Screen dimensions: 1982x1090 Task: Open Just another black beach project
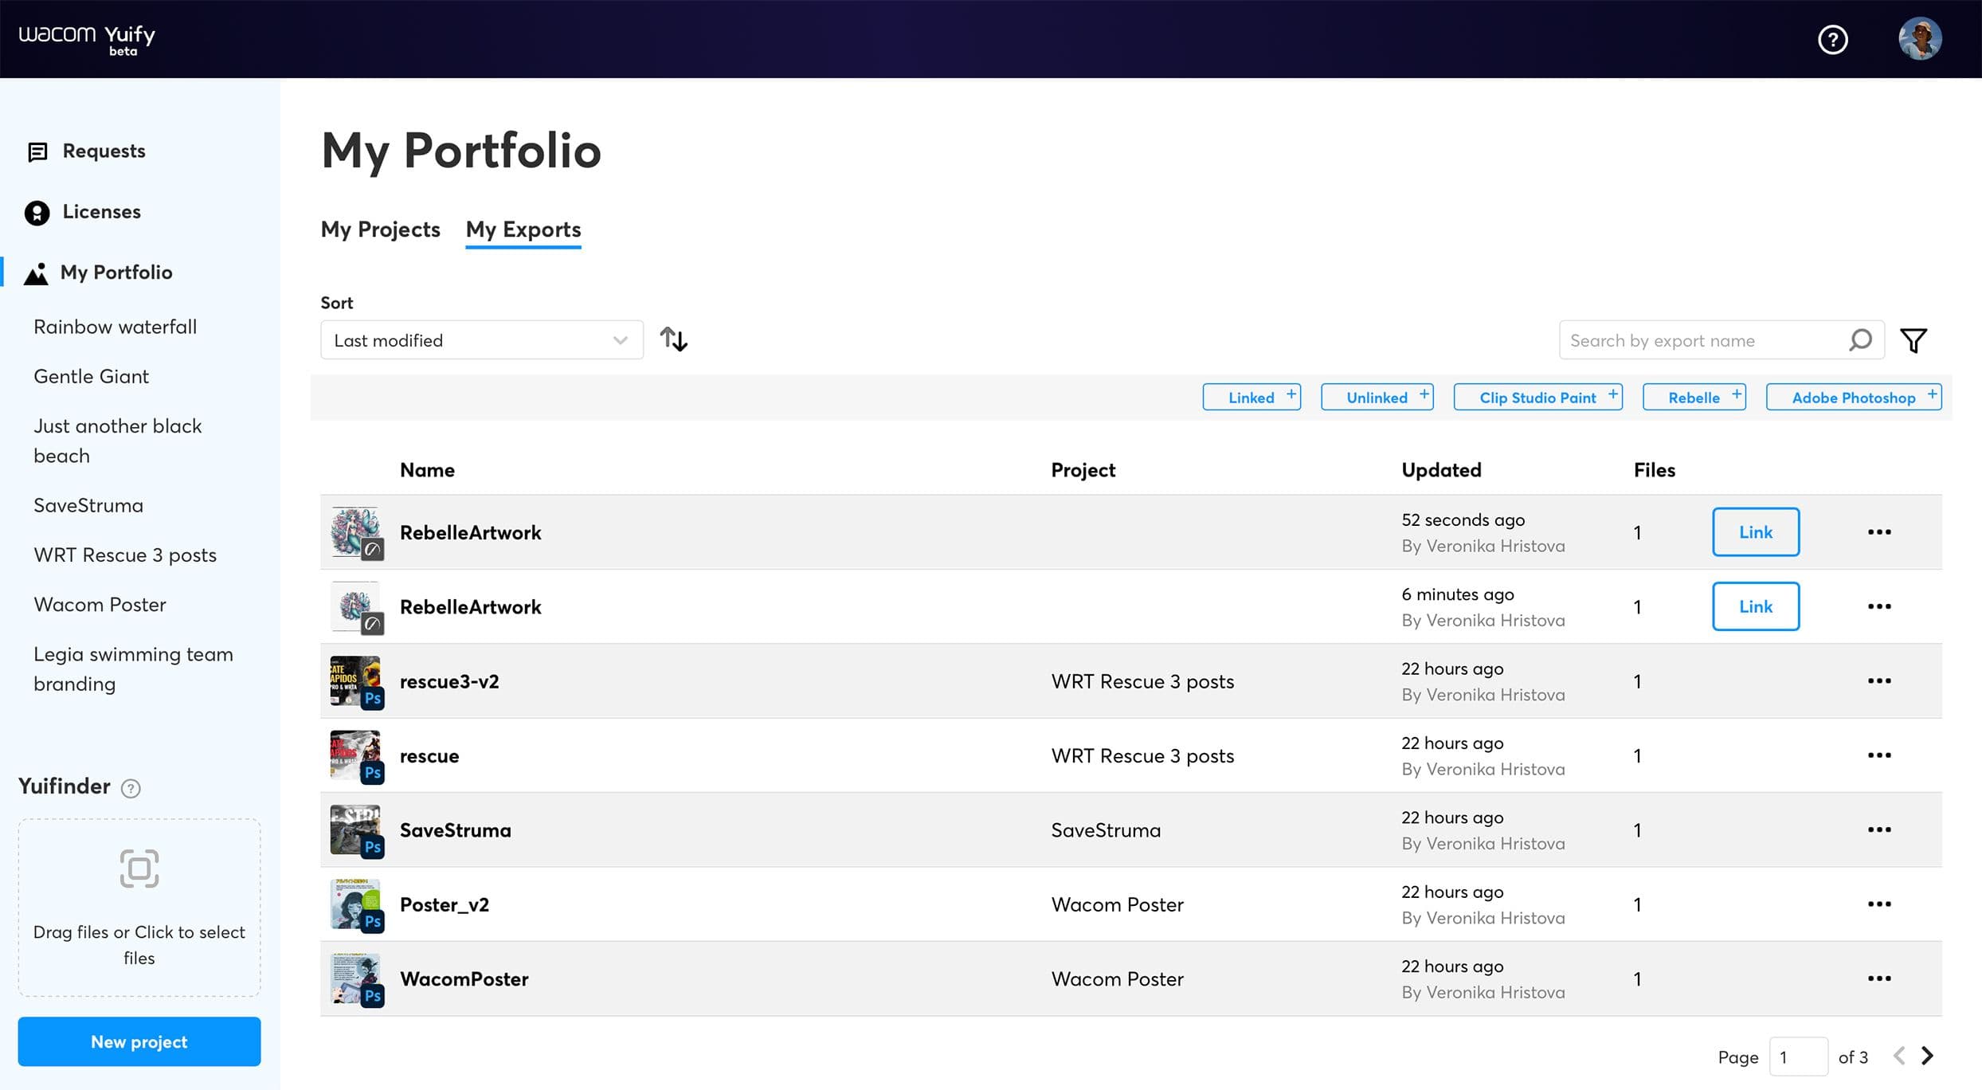118,441
